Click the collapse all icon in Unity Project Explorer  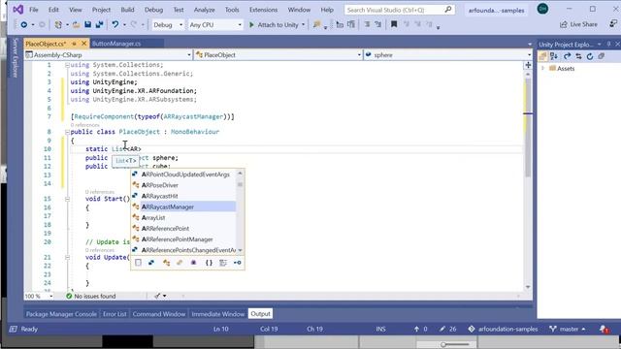(602, 56)
